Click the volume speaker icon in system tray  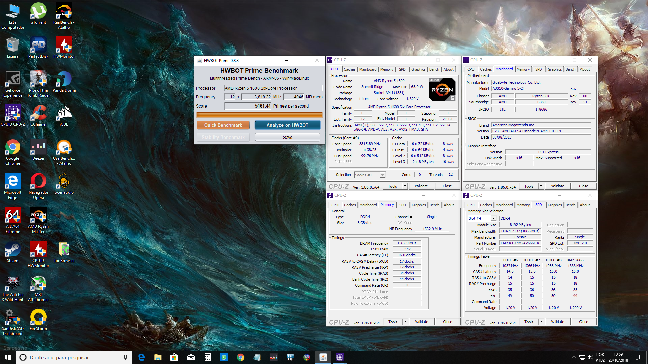tap(590, 357)
